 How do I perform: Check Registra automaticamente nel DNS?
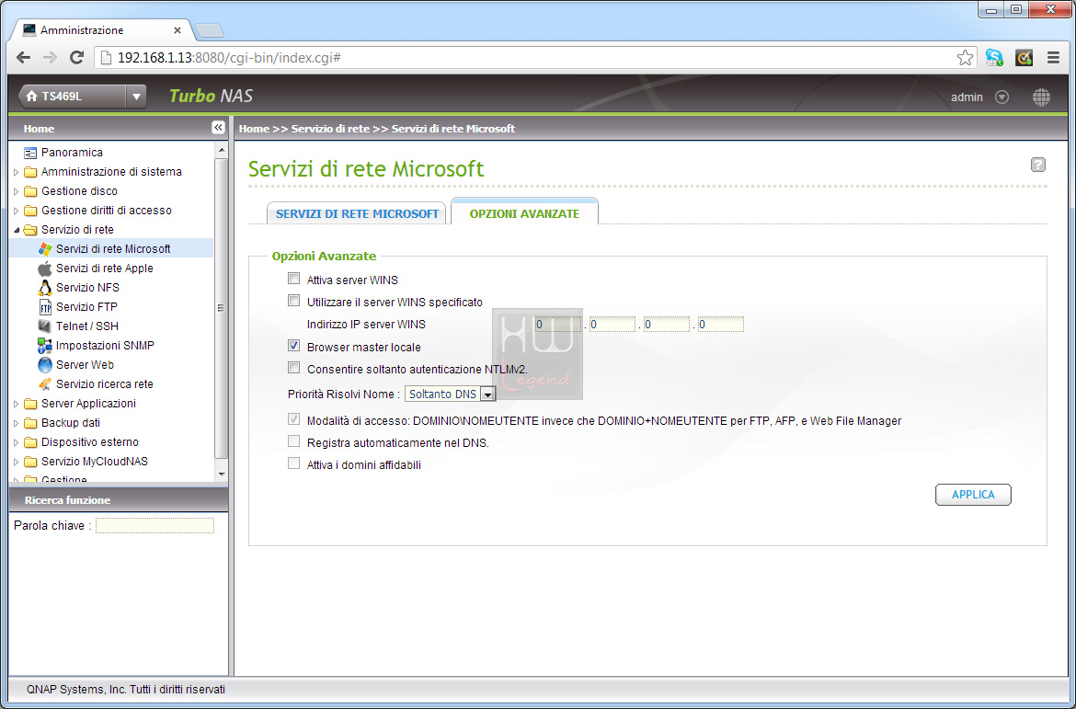click(293, 441)
